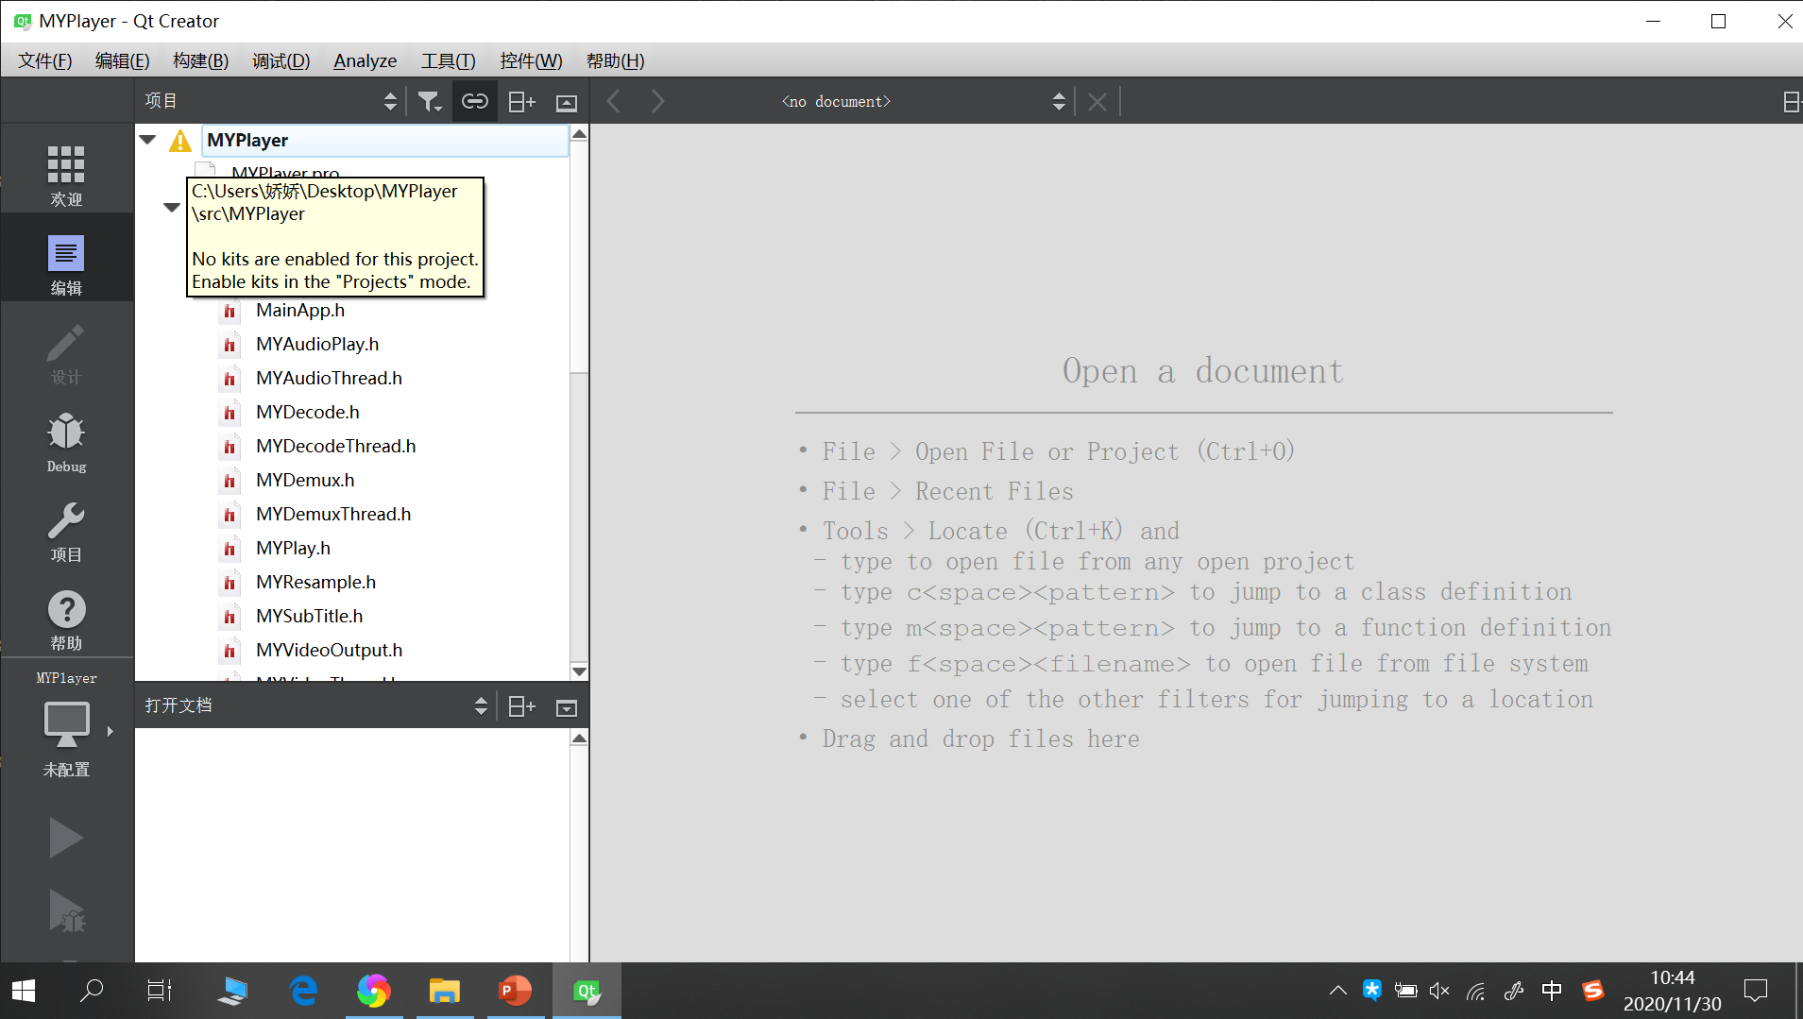Split the Open Documents panel
Screen dimensions: 1803x1019
coord(521,706)
